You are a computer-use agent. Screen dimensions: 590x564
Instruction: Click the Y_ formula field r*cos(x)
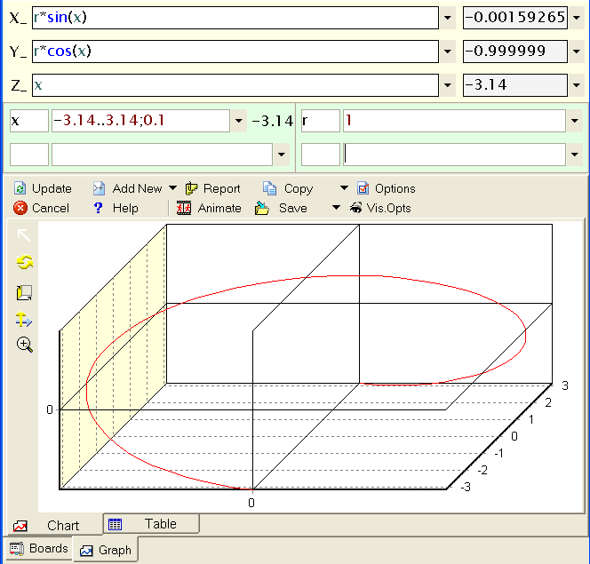pyautogui.click(x=235, y=52)
